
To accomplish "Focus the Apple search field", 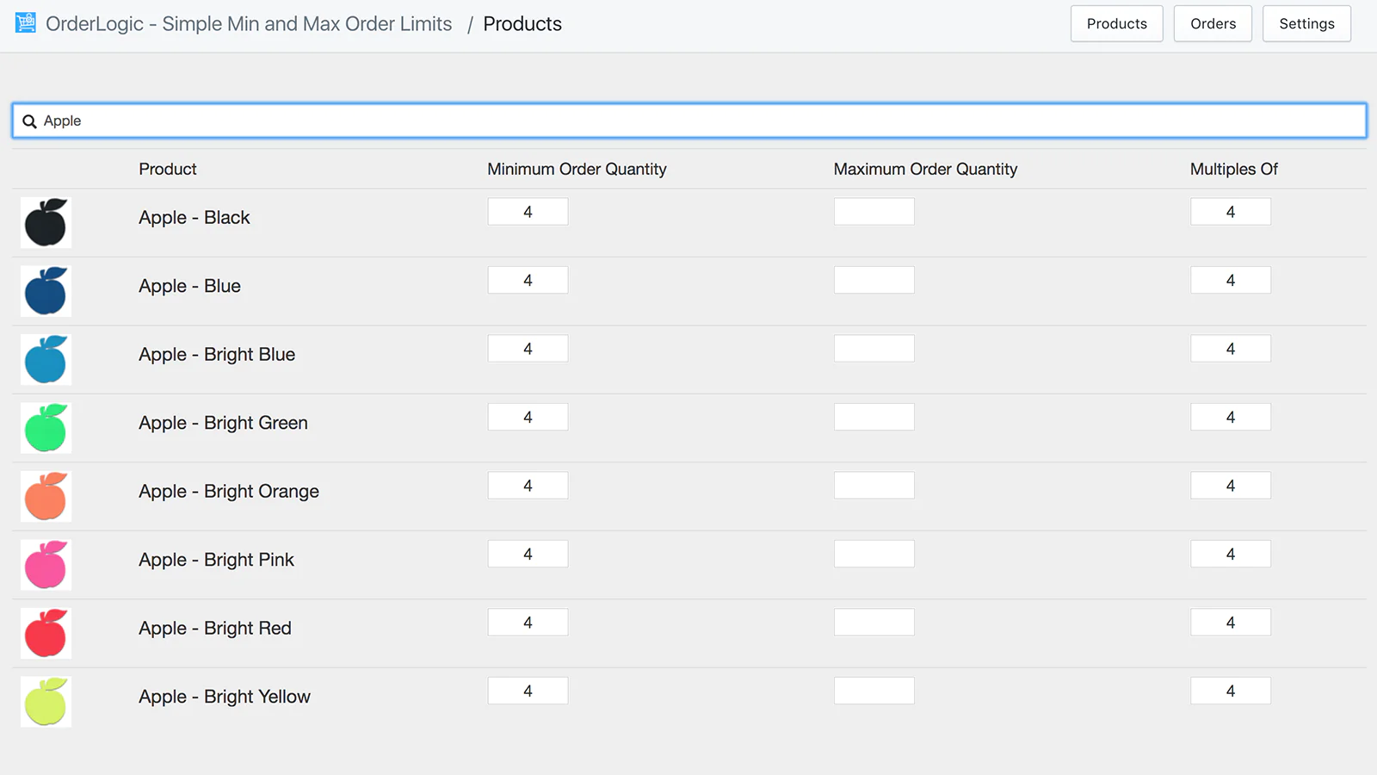I will [688, 121].
